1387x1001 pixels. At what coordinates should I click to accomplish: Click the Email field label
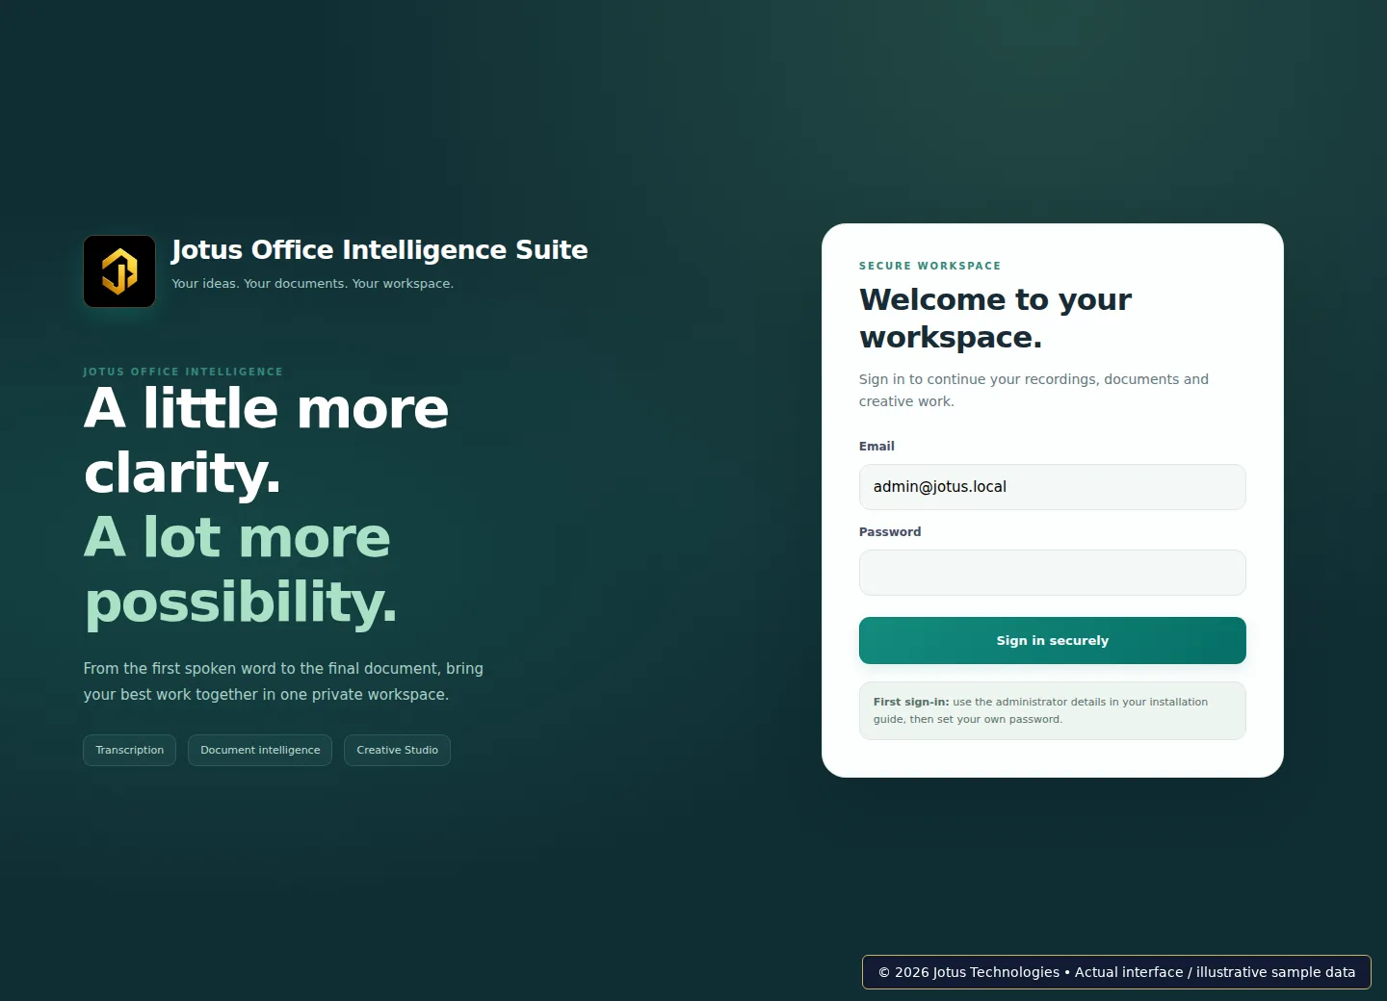pos(877,447)
